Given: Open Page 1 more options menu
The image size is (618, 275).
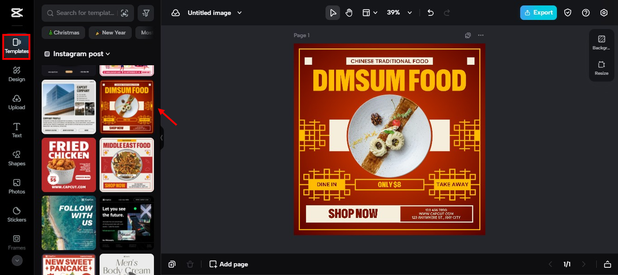Looking at the screenshot, I should click(480, 35).
